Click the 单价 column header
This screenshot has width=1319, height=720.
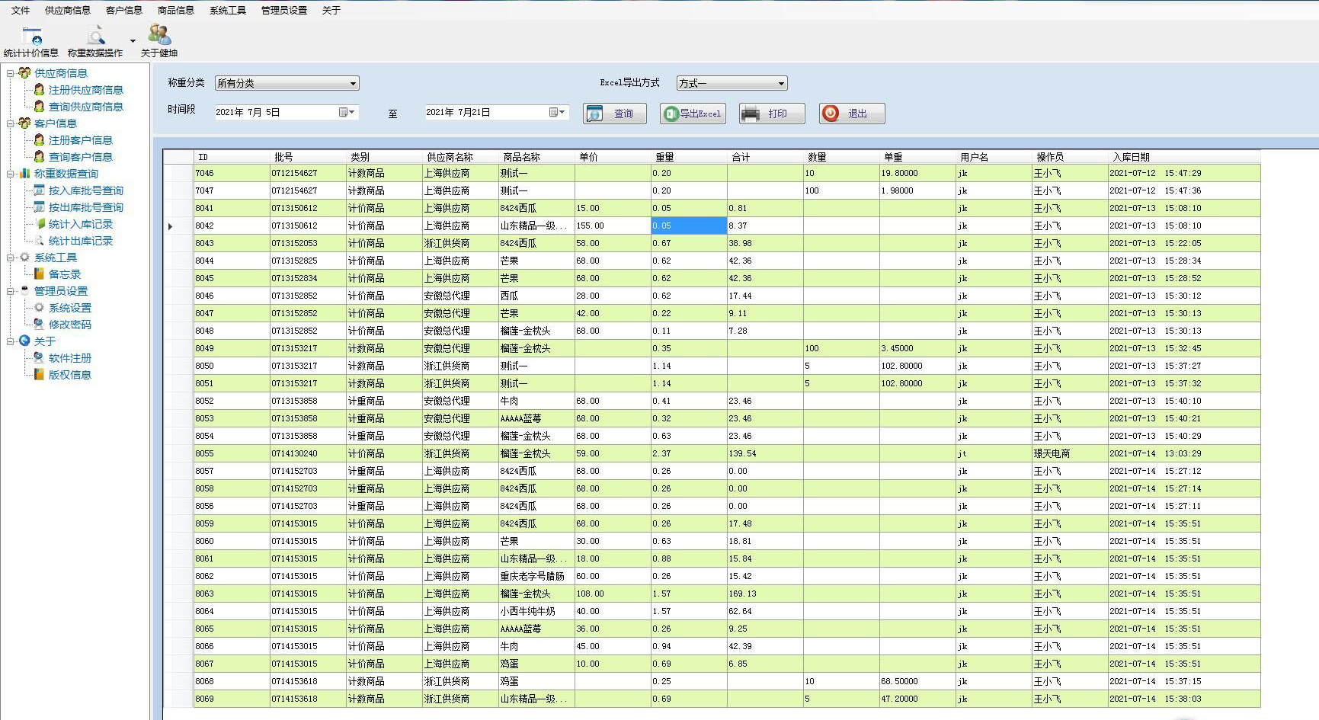point(613,157)
